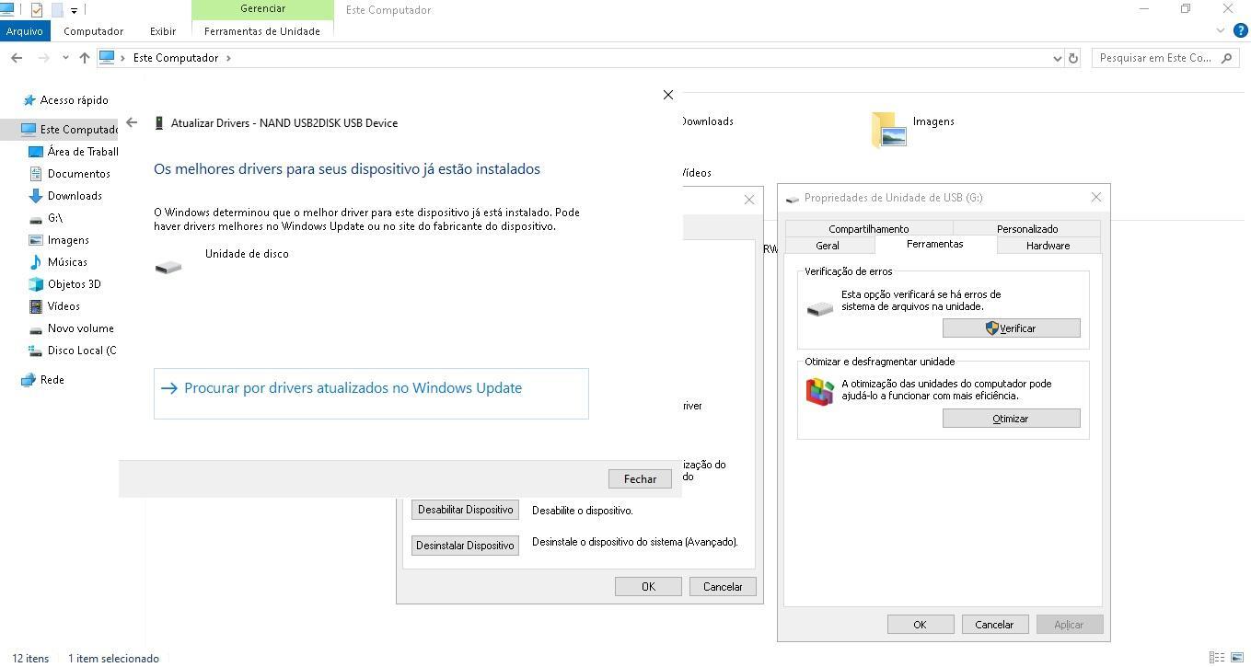Select Novo volume drive in sidebar
The height and width of the screenshot is (667, 1251).
click(72, 328)
